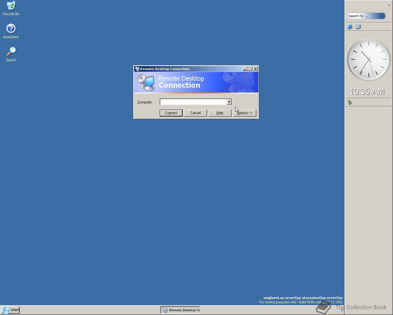The height and width of the screenshot is (315, 393).
Task: Click the second sidebar quick launch icon beside Internet Explorer
Action: point(358,27)
